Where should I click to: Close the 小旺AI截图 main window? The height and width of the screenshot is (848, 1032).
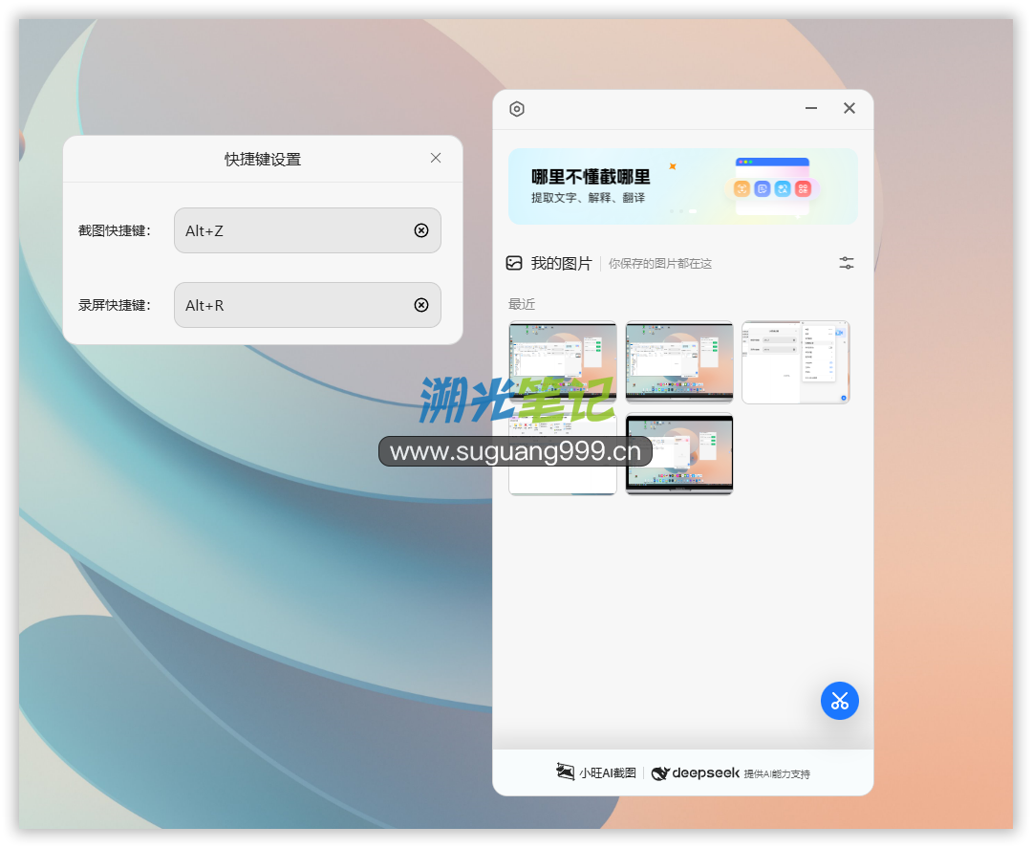click(x=849, y=108)
